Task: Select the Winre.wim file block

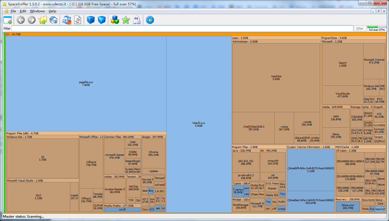Action: click(348, 206)
